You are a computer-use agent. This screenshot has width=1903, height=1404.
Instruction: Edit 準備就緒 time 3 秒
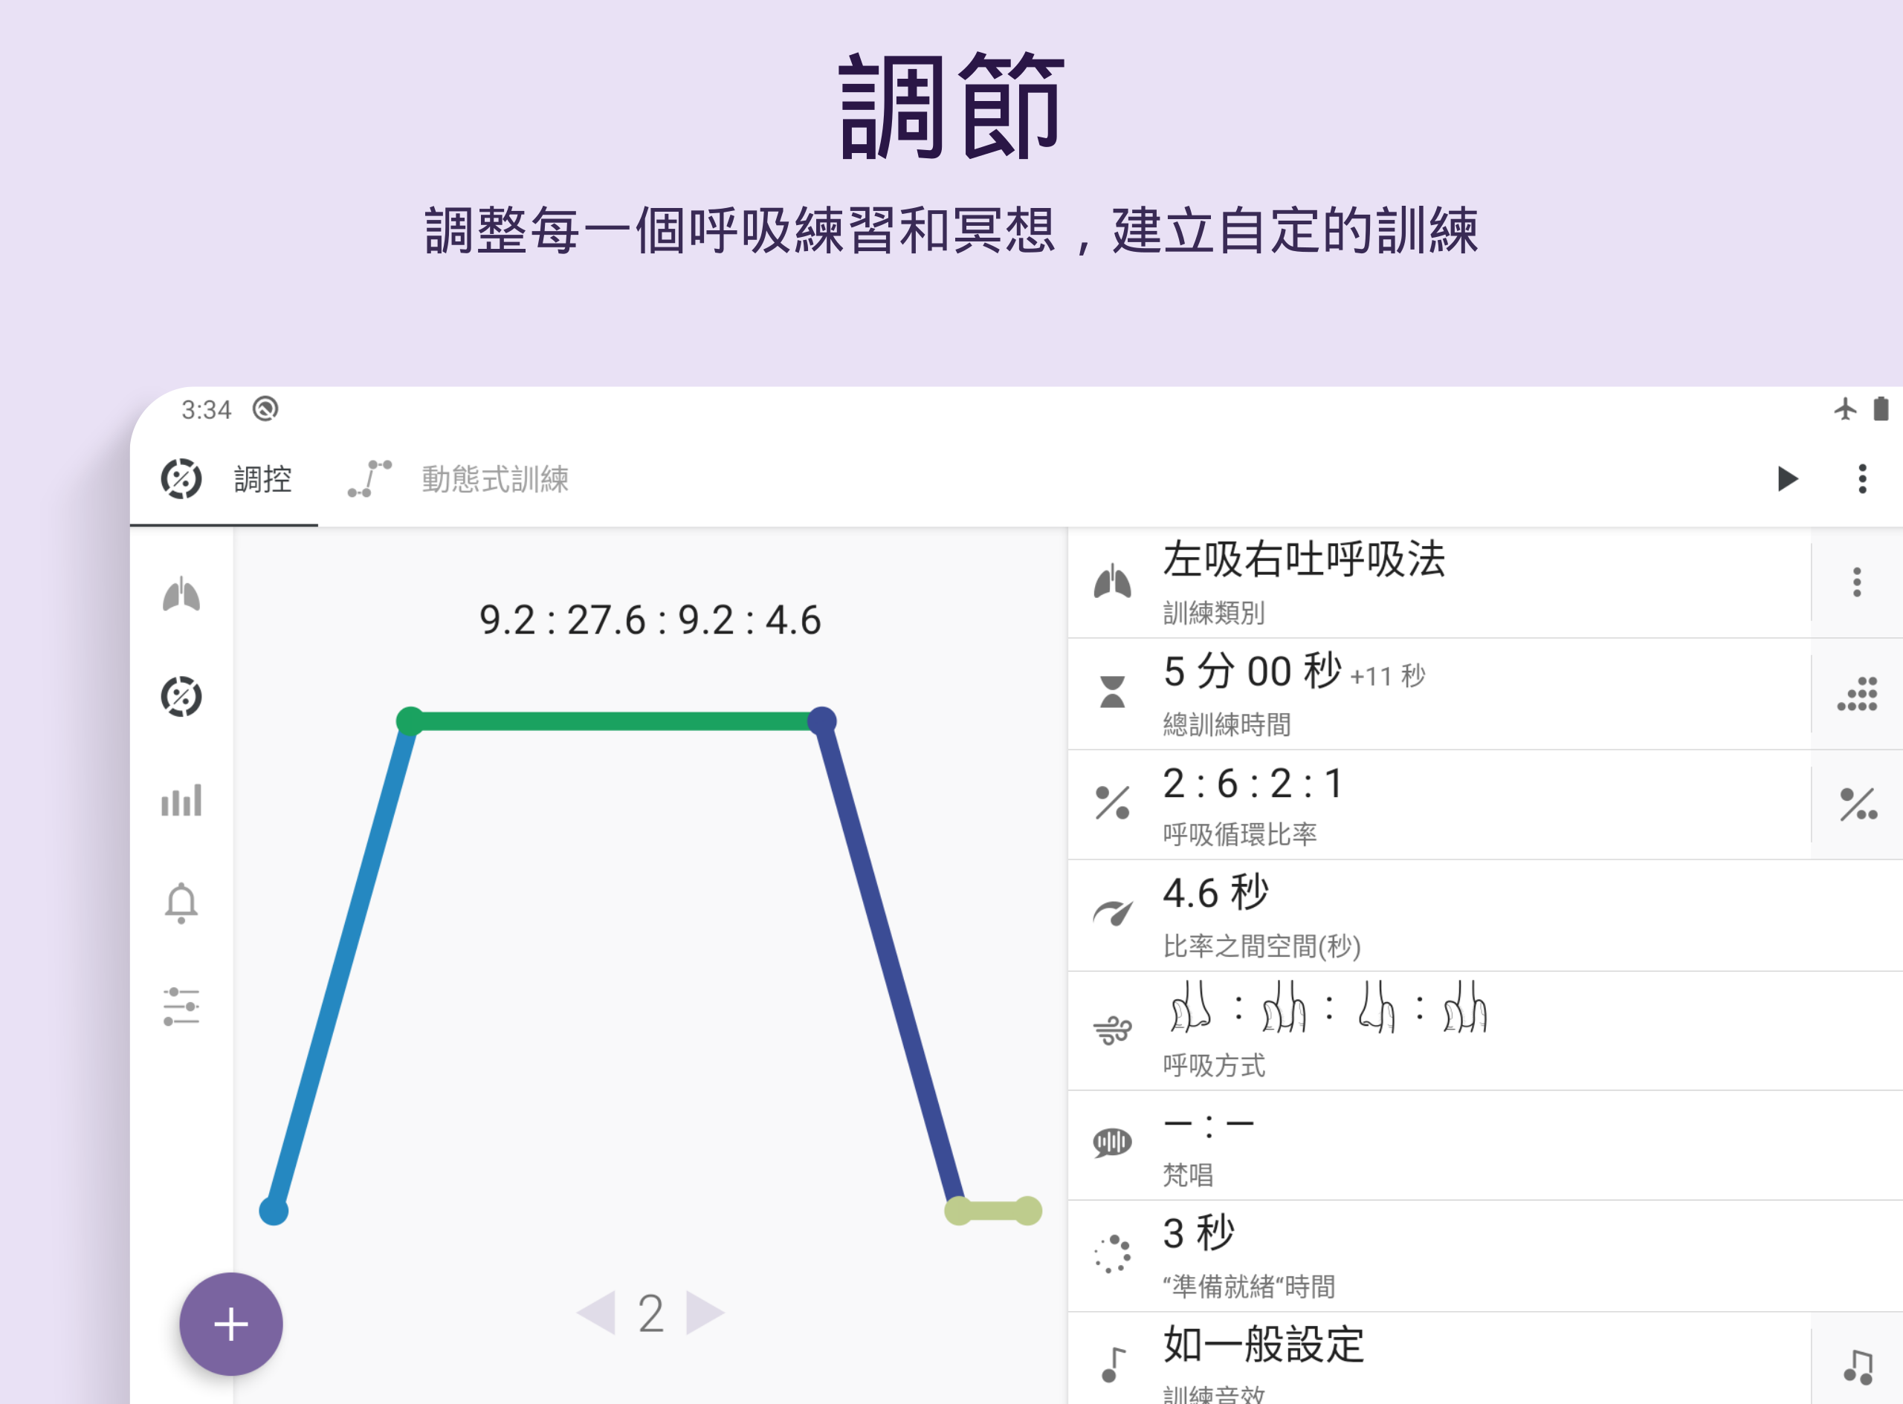1484,1256
